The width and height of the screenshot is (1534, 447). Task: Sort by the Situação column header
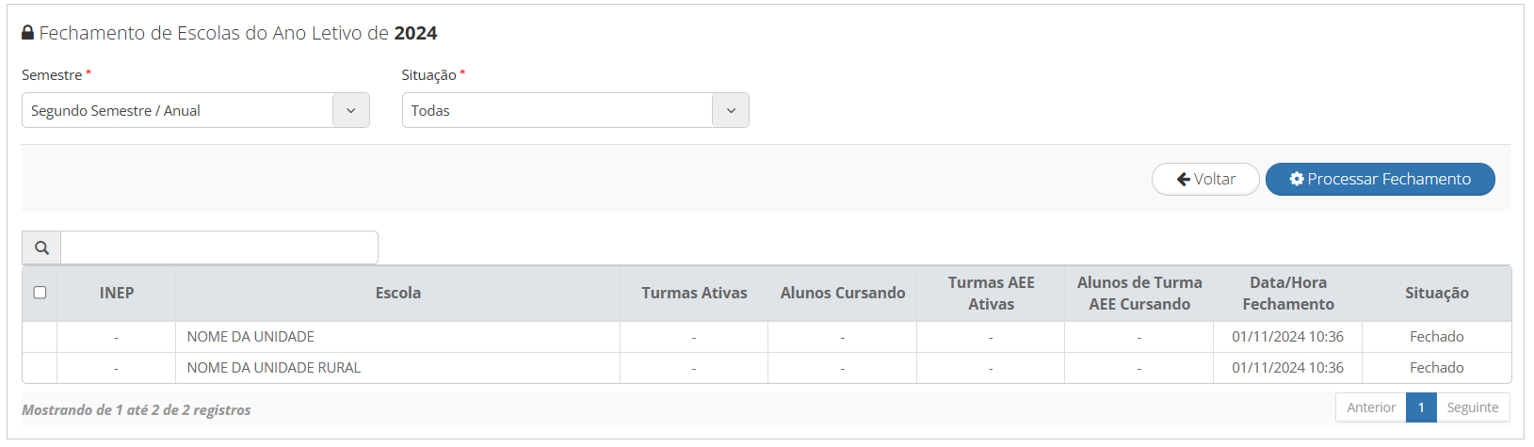click(1436, 293)
